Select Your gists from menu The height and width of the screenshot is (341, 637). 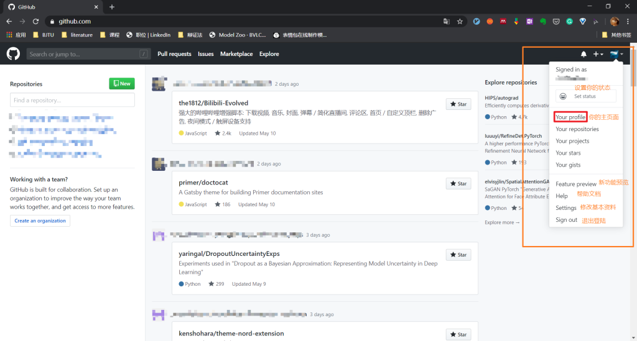click(x=568, y=165)
